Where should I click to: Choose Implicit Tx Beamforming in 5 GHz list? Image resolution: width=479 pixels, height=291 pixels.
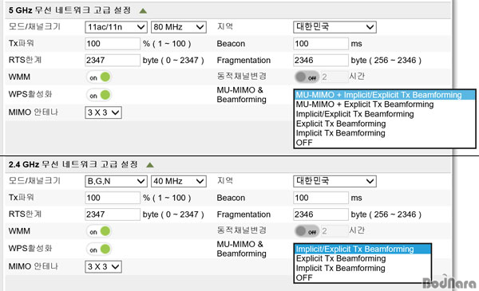[341, 133]
